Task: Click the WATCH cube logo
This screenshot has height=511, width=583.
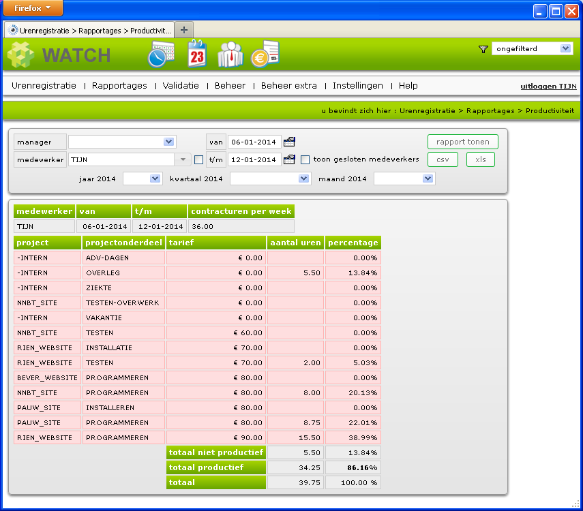Action: pos(21,55)
